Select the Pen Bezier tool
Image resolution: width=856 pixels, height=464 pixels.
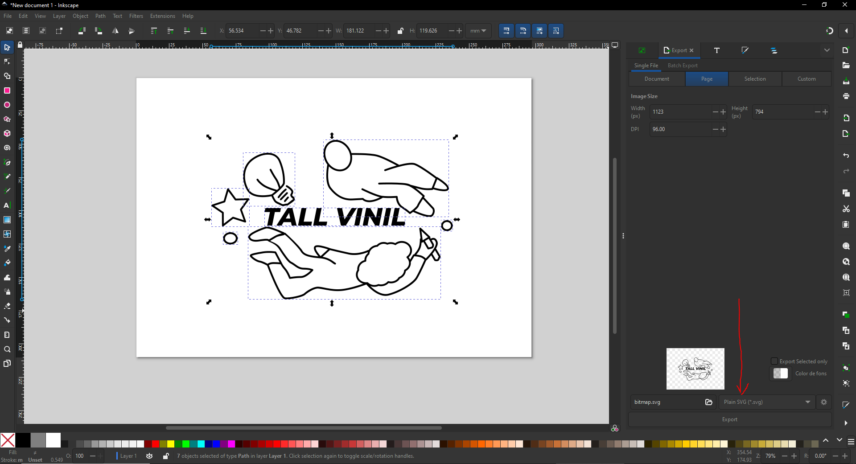click(7, 162)
